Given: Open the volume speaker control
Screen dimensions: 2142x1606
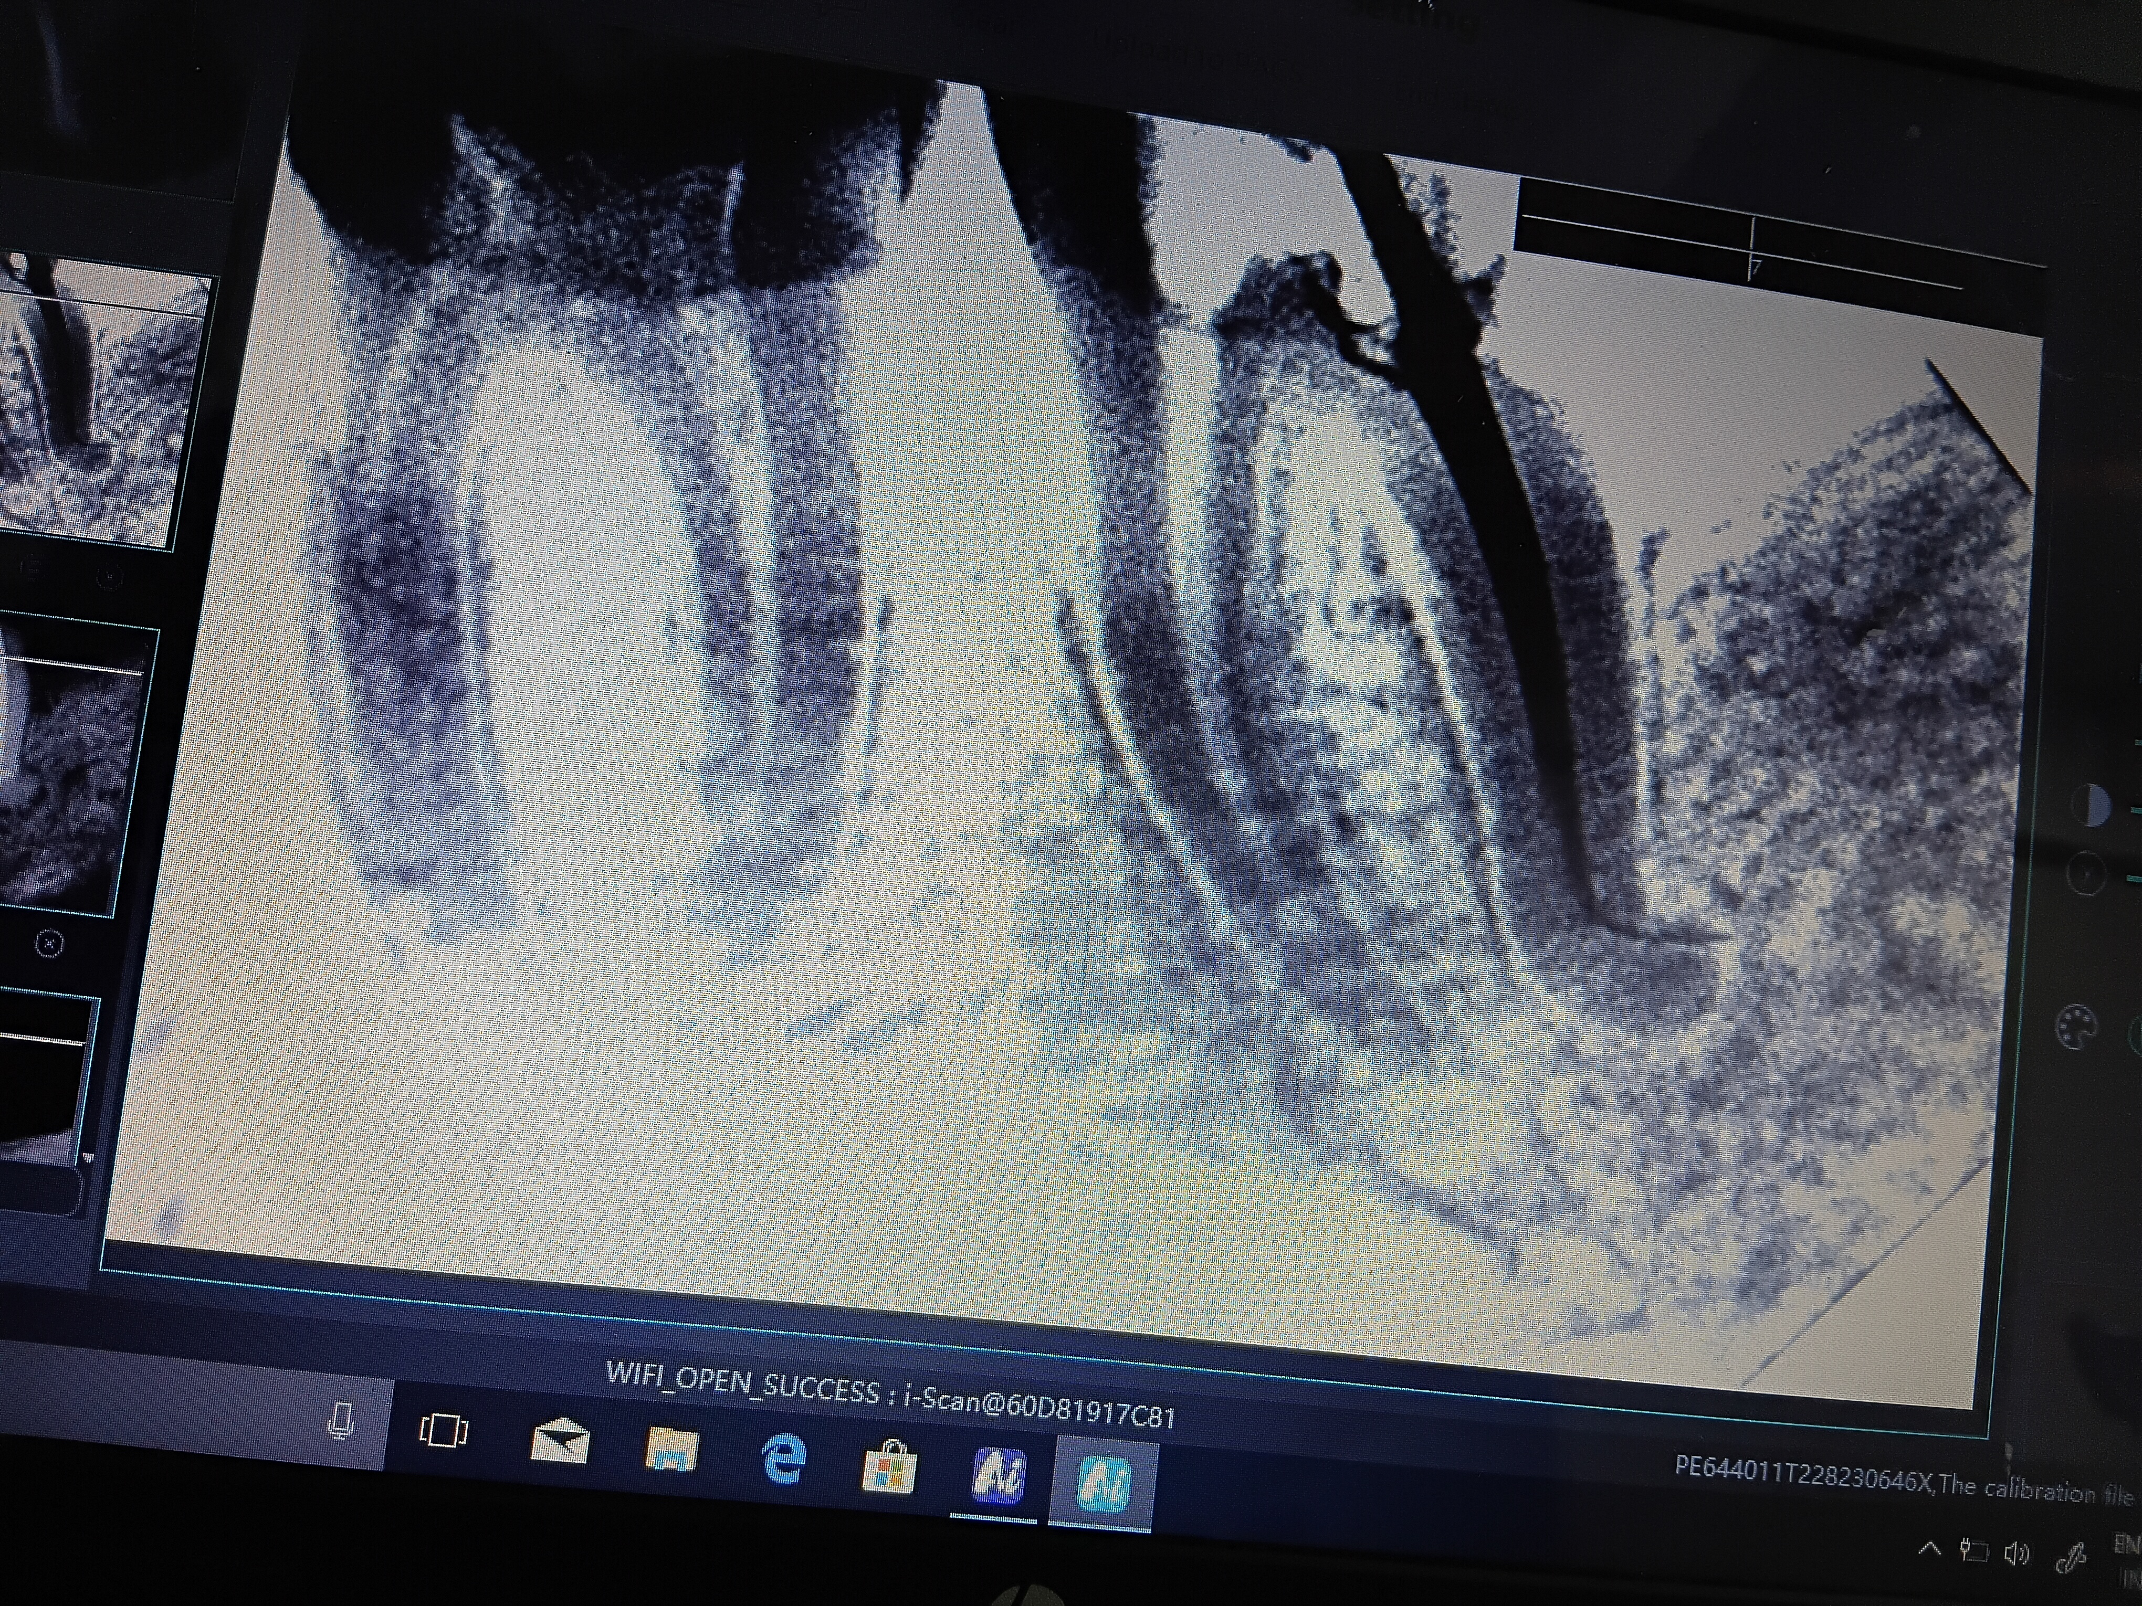Looking at the screenshot, I should 2016,1555.
